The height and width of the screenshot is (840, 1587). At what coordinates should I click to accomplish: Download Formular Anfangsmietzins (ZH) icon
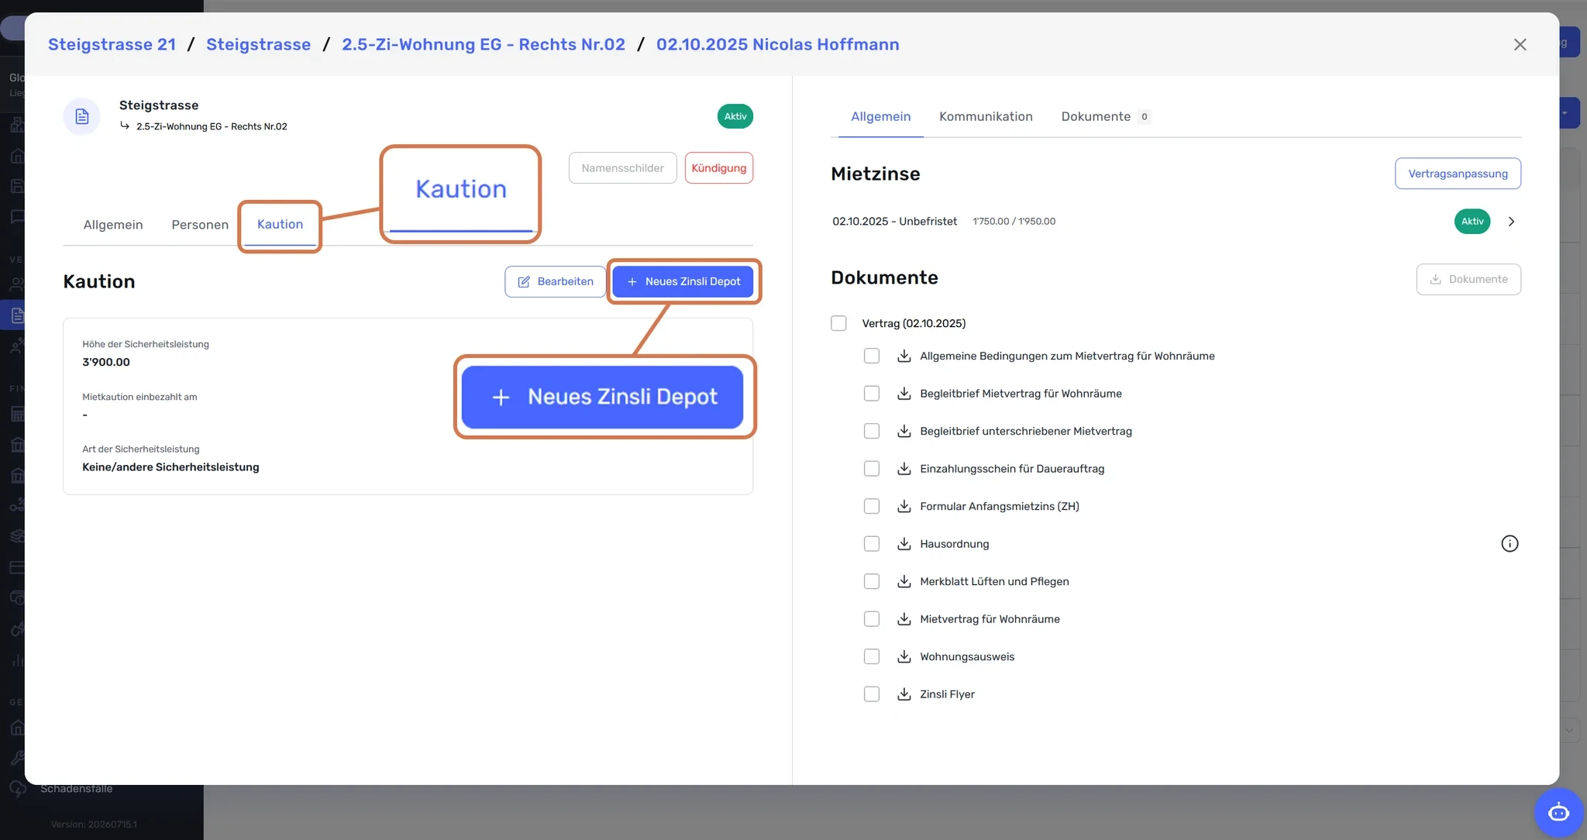904,506
